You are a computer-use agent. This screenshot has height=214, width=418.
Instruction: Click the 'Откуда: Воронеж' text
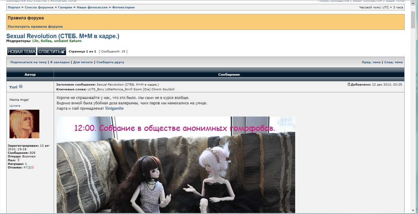coord(22,156)
